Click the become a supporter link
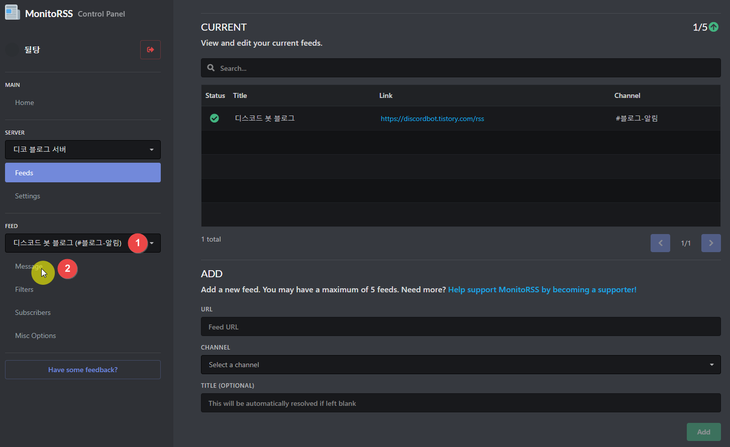Screen dimensions: 730x447 click(x=542, y=290)
